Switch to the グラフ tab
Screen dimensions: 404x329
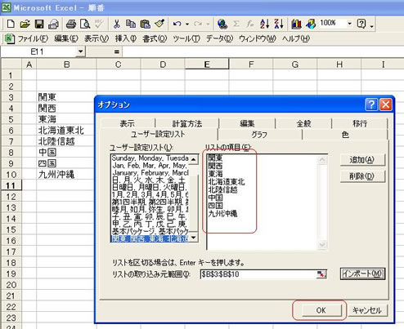pyautogui.click(x=259, y=135)
